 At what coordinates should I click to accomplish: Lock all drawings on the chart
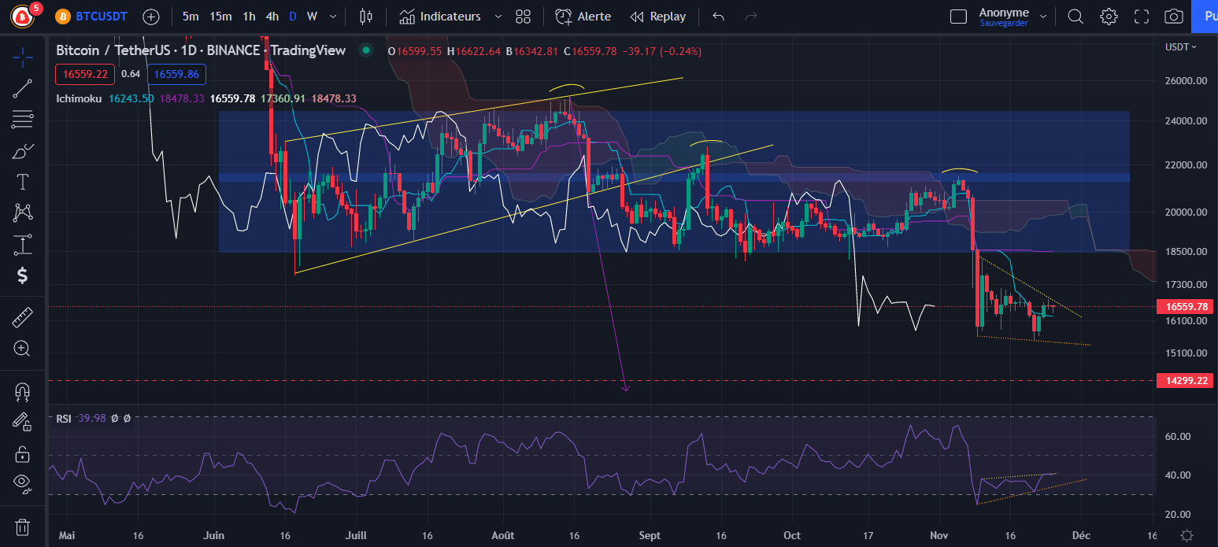click(x=22, y=454)
